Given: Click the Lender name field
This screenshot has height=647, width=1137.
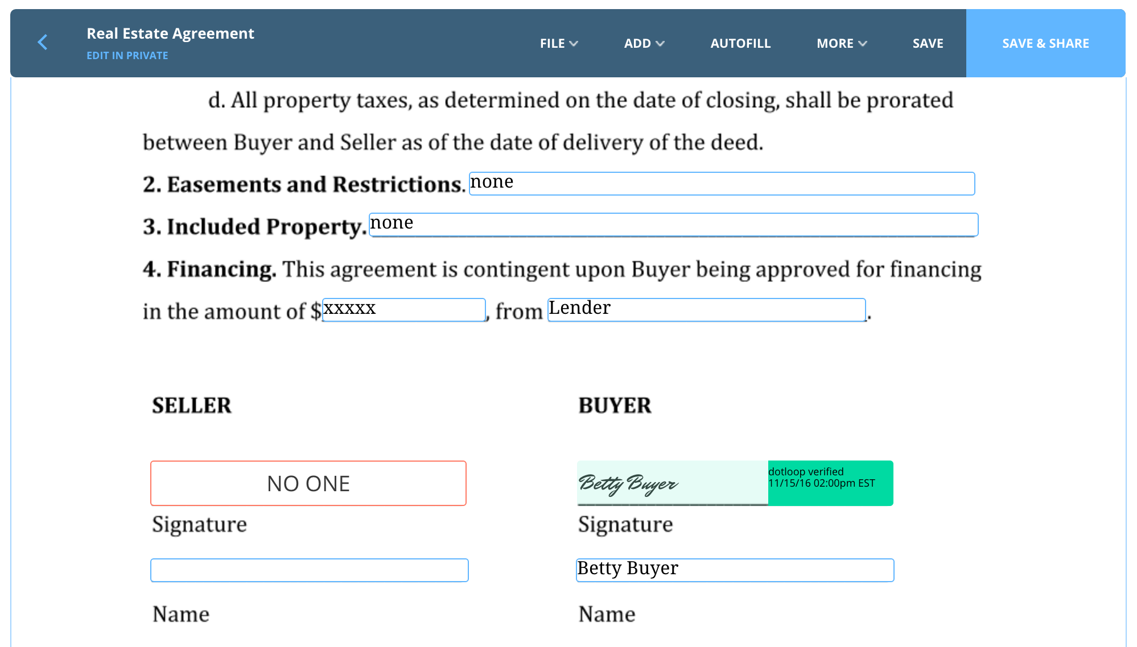Looking at the screenshot, I should 706,310.
